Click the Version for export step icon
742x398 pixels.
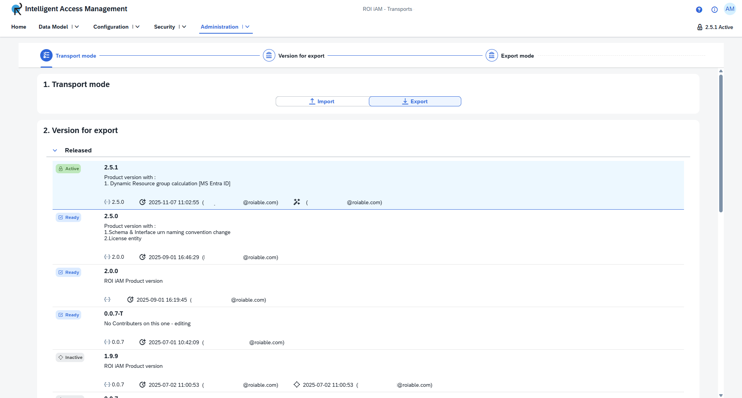click(x=269, y=55)
